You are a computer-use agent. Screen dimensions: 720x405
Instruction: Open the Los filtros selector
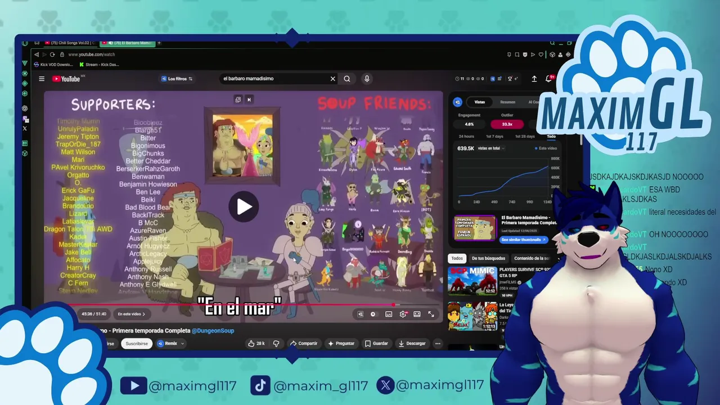click(x=177, y=79)
